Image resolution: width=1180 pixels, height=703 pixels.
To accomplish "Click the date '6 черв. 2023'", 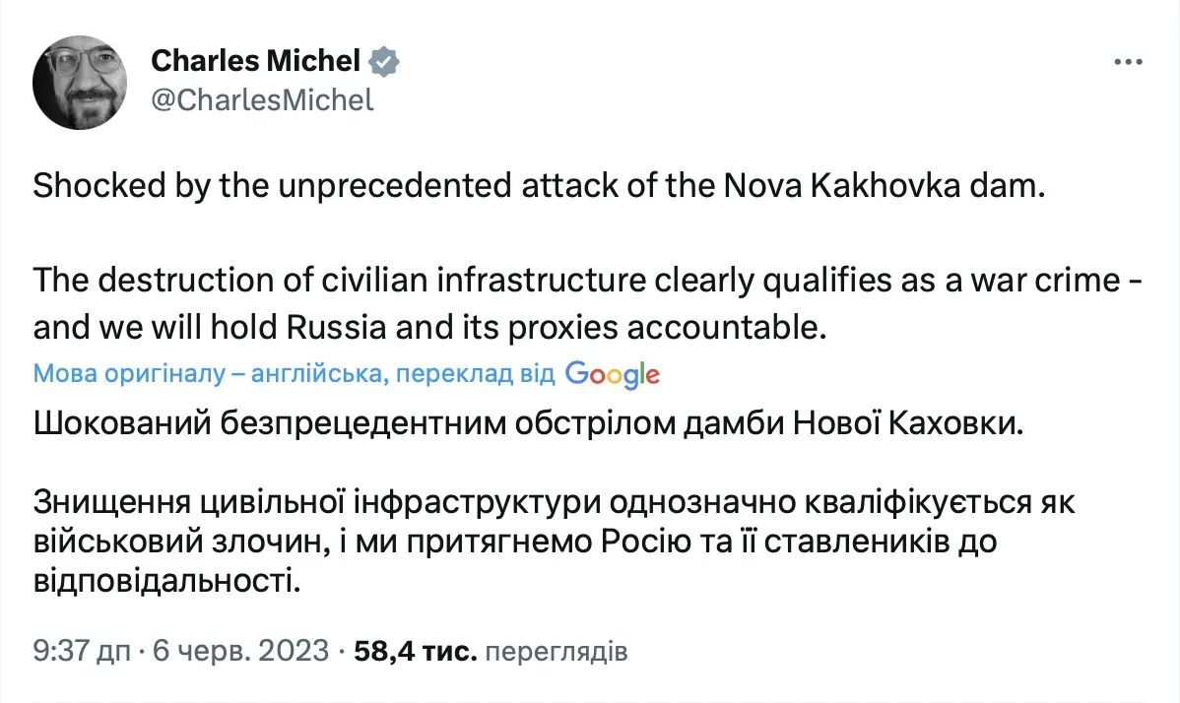I will (238, 651).
